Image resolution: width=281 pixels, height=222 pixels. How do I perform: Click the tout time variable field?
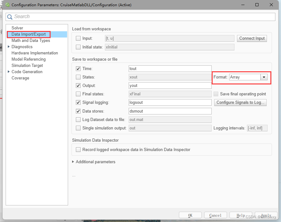coord(170,68)
